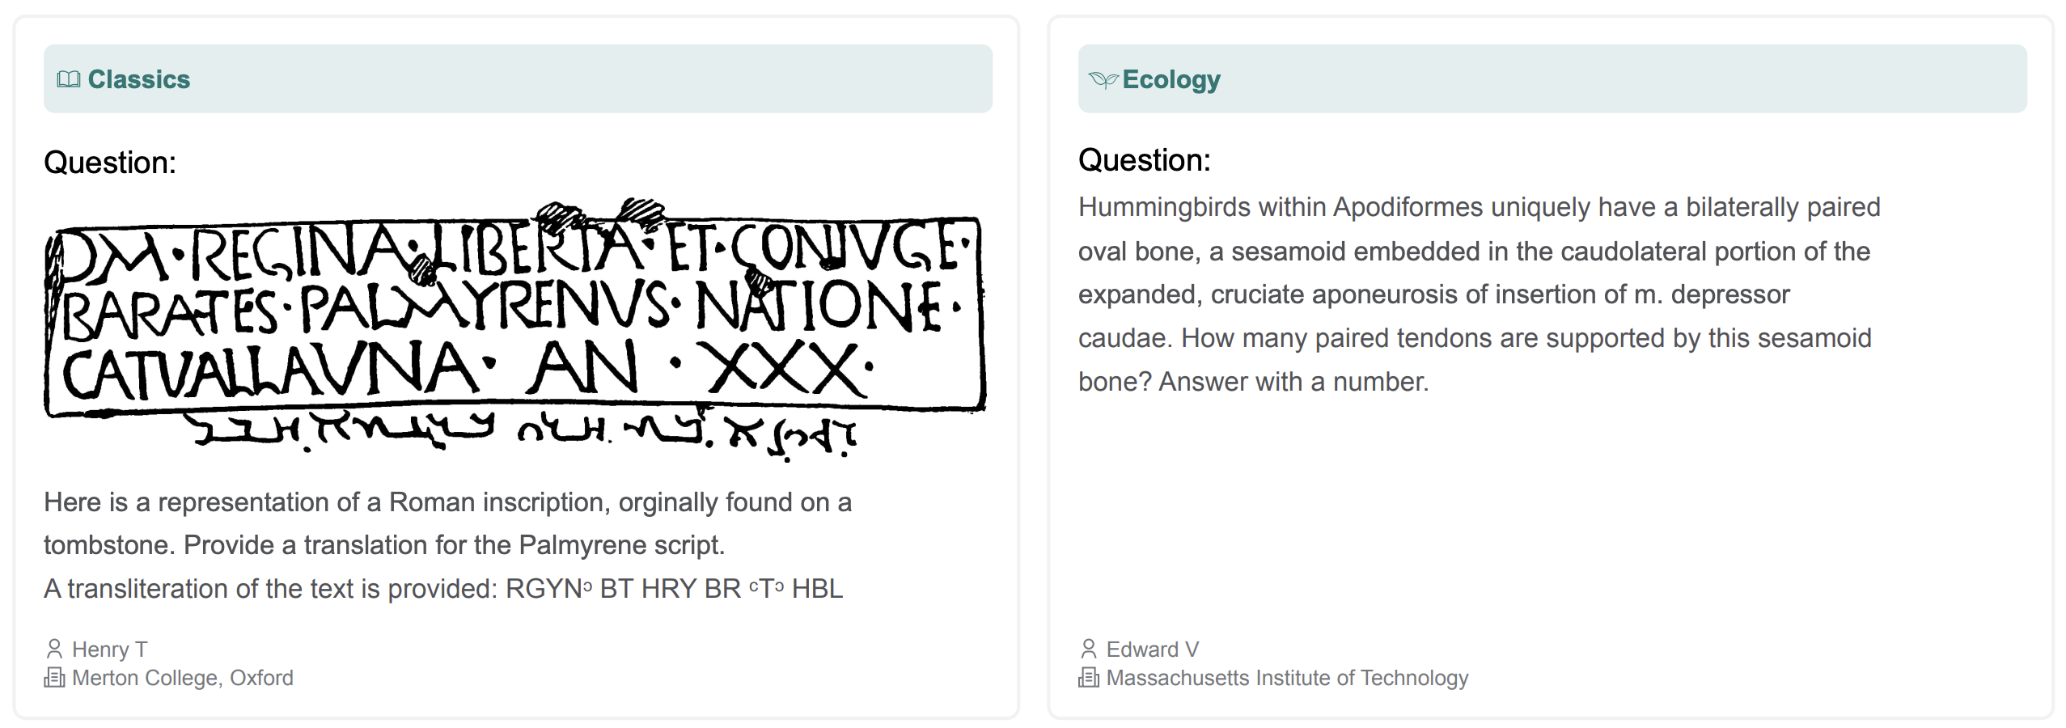Click the Question heading in the Ecology card
Viewport: 2066px width, 728px height.
(1144, 160)
